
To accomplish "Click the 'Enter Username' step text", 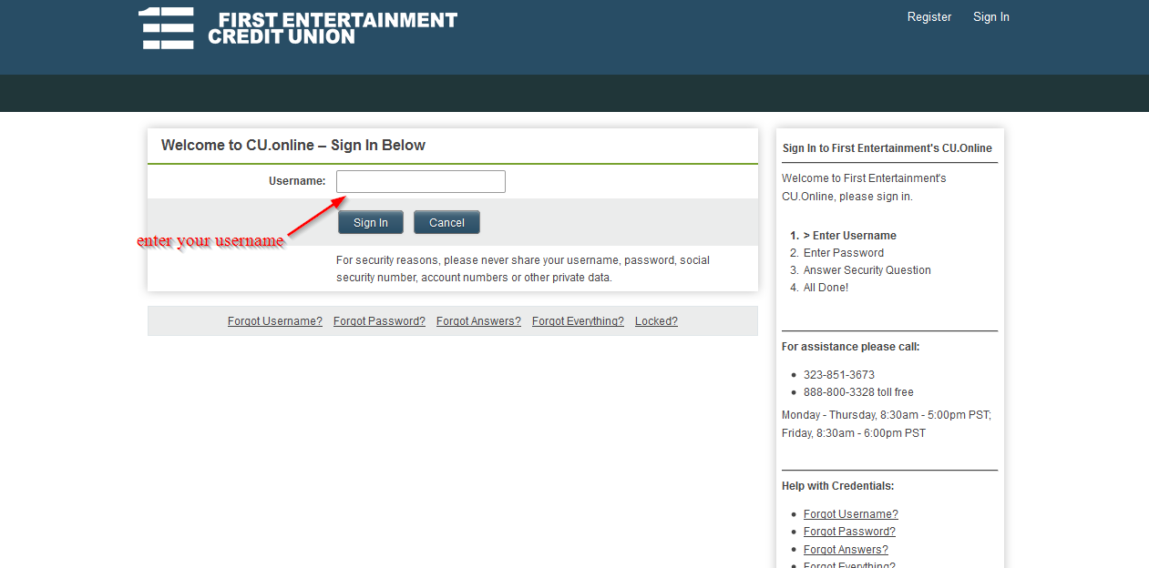I will pos(855,236).
